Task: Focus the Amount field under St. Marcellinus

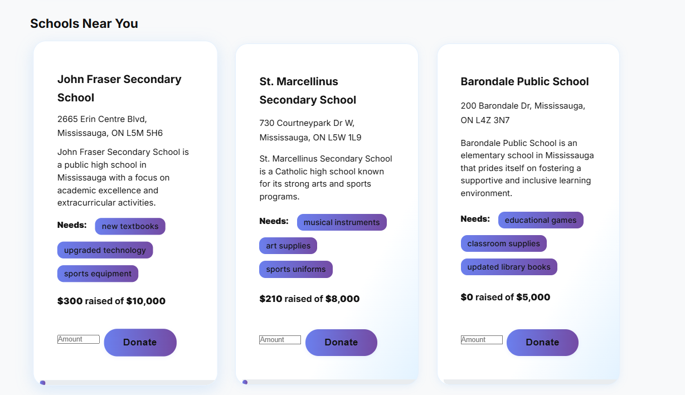Action: (280, 340)
